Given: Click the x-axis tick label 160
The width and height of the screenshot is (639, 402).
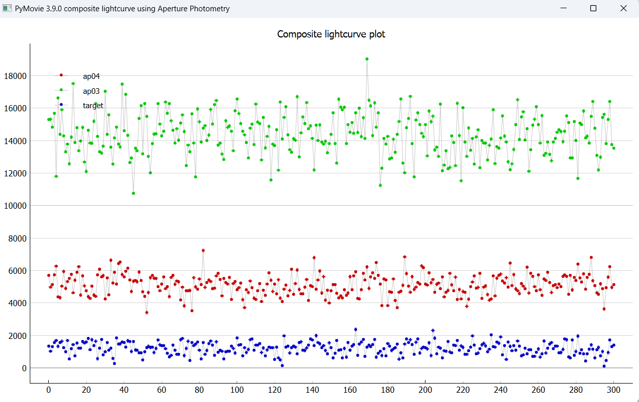Looking at the screenshot, I should pos(350,389).
